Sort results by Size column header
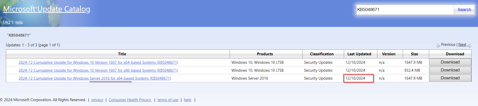Image resolution: width=478 pixels, height=106 pixels. pos(415,54)
